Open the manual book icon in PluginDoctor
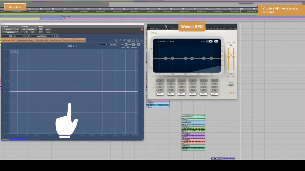This screenshot has height=171, width=305. point(120,40)
